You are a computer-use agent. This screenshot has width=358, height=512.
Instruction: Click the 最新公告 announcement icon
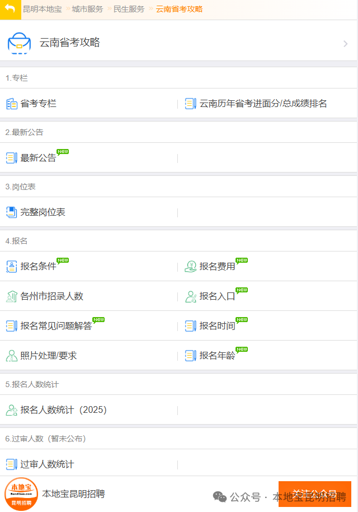pyautogui.click(x=11, y=157)
